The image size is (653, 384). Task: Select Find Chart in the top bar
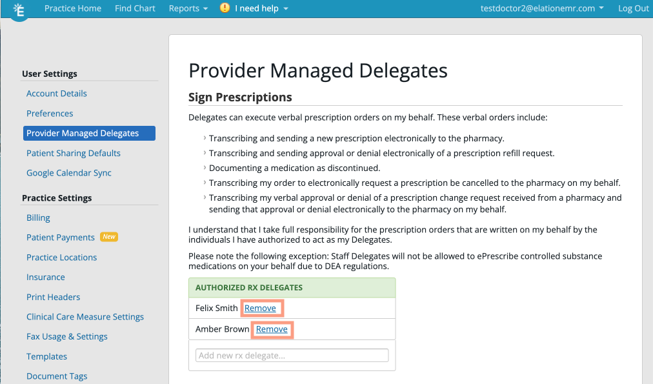click(134, 8)
